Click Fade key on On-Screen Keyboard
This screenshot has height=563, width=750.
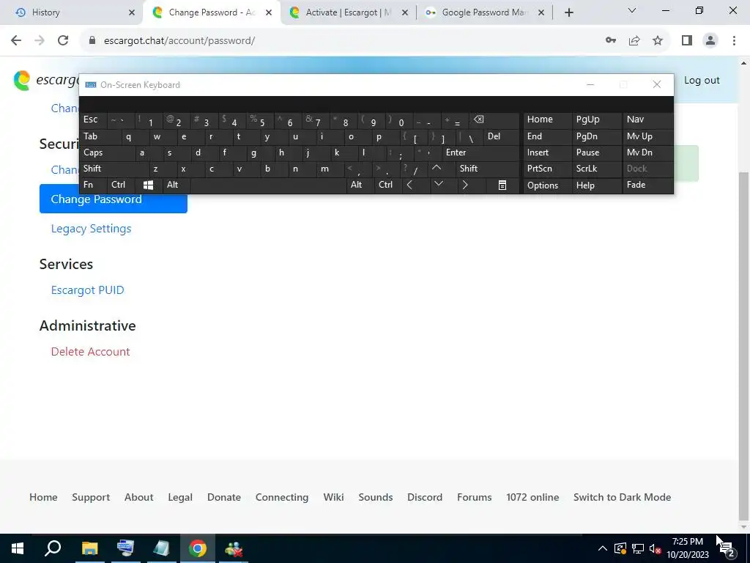coord(647,185)
